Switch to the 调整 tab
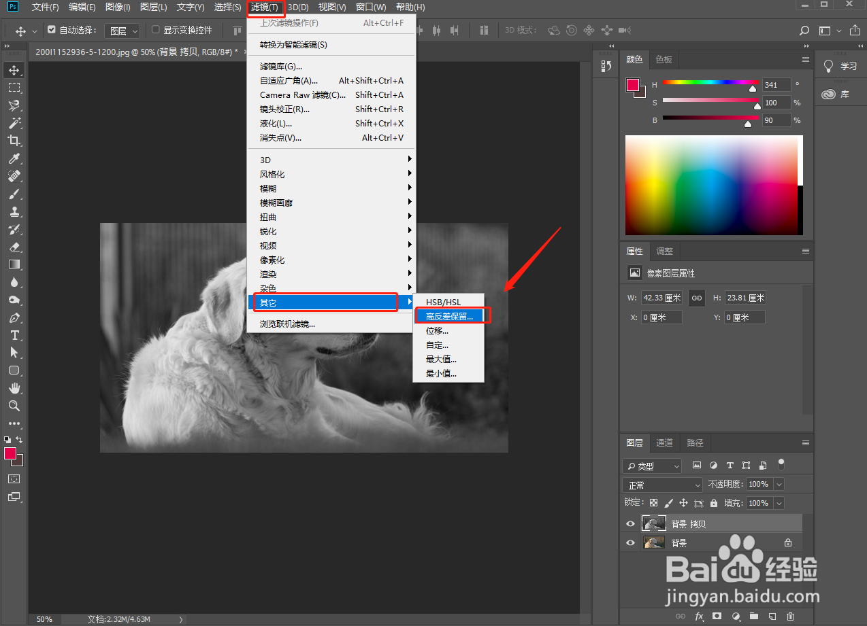The width and height of the screenshot is (867, 626). (664, 251)
